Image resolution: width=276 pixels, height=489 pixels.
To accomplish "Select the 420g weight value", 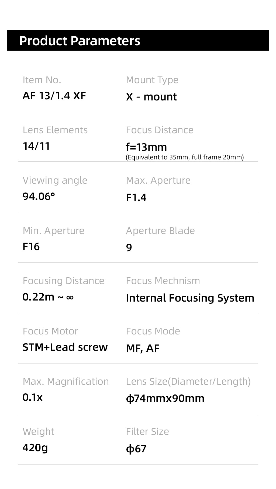I will point(35,448).
